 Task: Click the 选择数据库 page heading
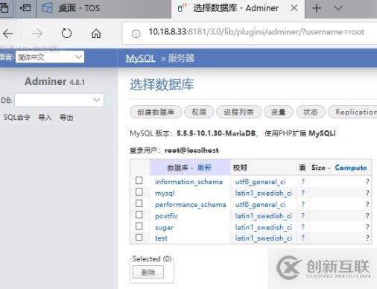[162, 84]
